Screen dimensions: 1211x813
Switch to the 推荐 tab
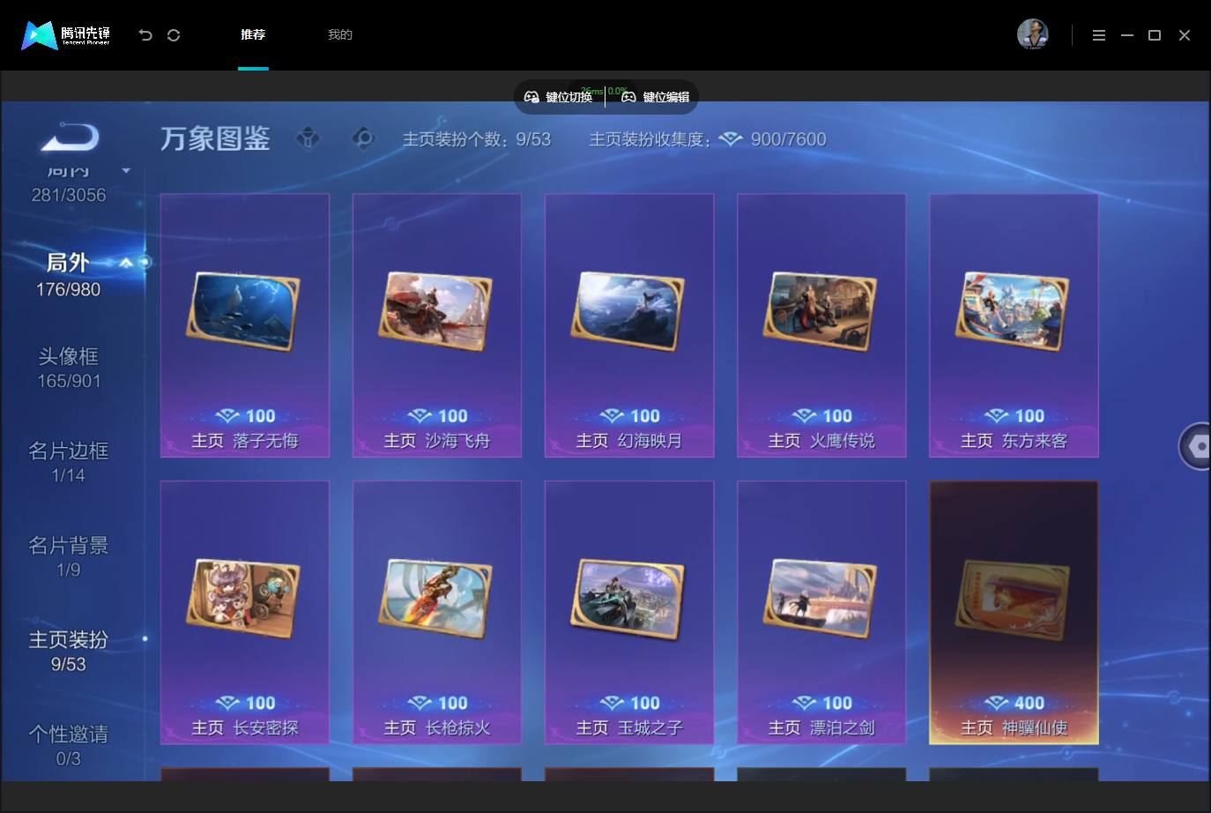253,34
